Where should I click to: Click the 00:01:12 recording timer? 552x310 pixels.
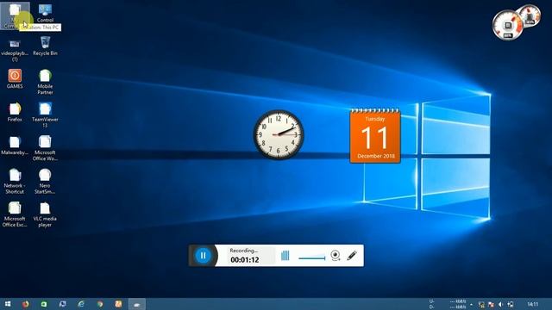click(x=245, y=260)
